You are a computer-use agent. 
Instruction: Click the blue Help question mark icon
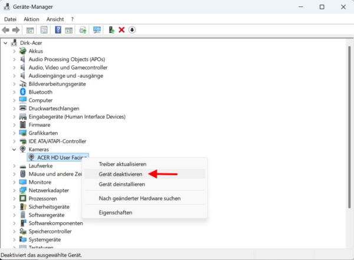coord(58,30)
